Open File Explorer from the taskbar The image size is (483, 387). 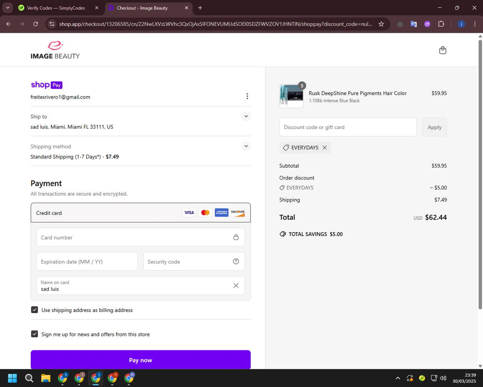46,378
